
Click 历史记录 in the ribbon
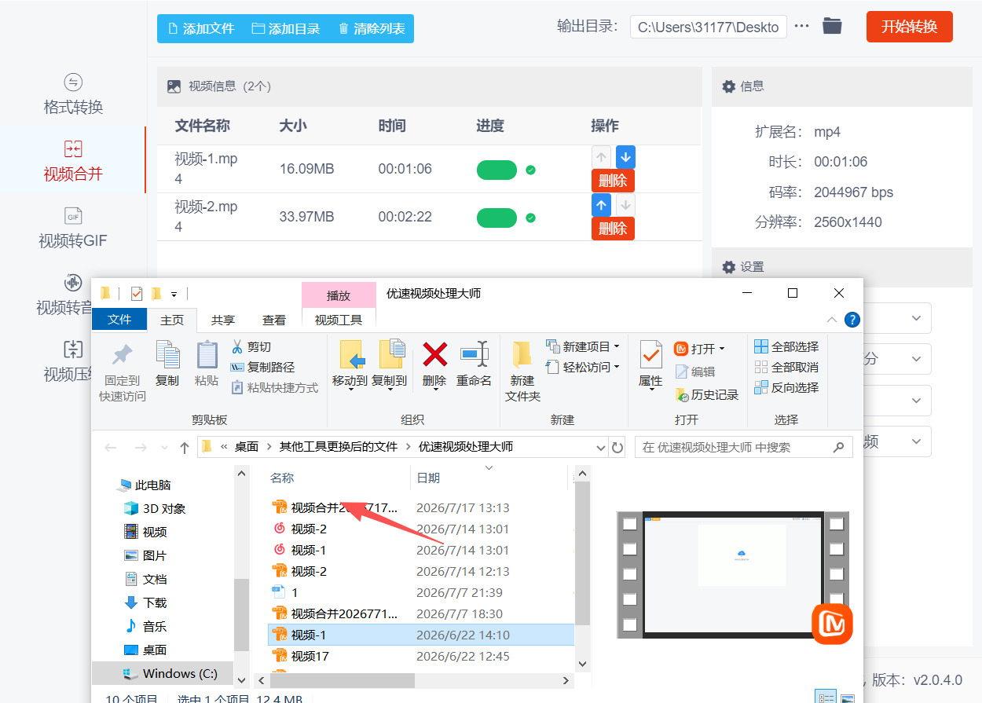click(706, 394)
